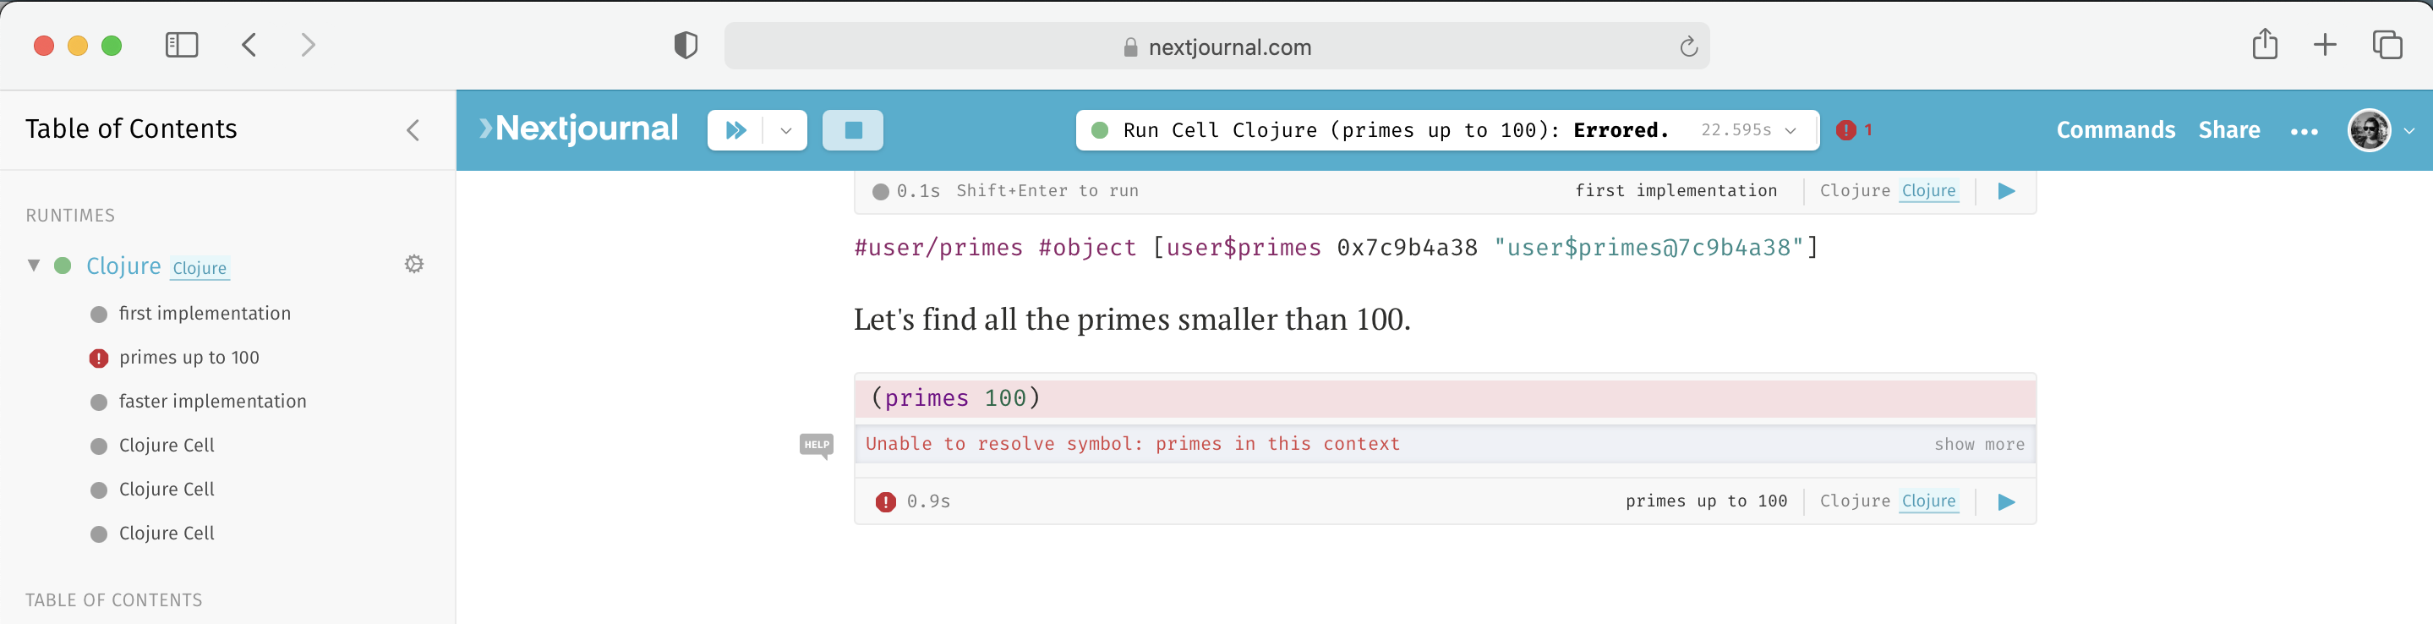The image size is (2433, 624).
Task: Select the third Clojure Cell entry
Action: coord(167,534)
